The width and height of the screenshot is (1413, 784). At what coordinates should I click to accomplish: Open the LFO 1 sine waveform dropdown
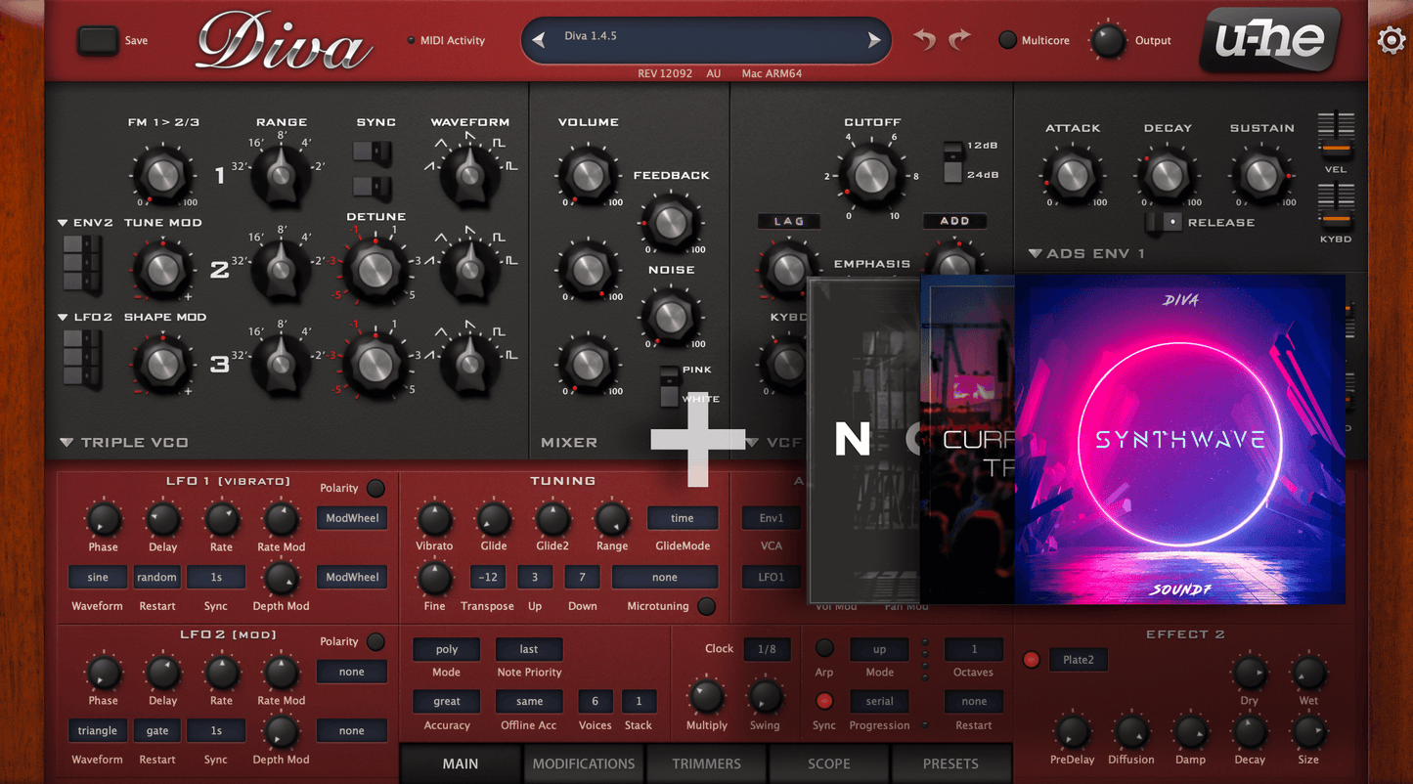[98, 577]
